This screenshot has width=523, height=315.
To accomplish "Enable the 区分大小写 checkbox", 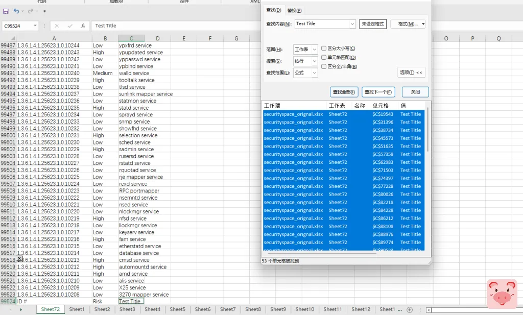I will pos(323,49).
